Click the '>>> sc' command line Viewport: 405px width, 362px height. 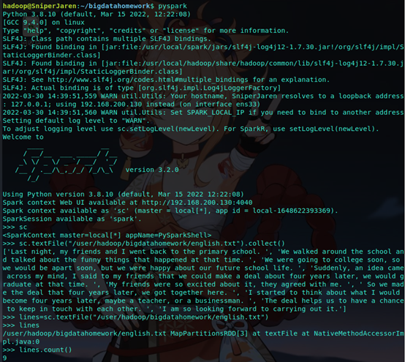15,227
